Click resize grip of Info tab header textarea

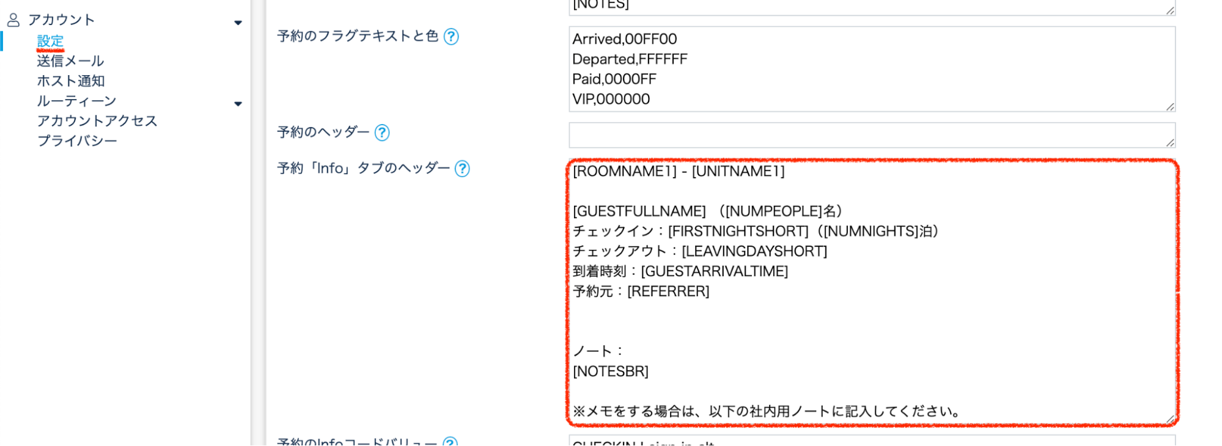(1169, 419)
